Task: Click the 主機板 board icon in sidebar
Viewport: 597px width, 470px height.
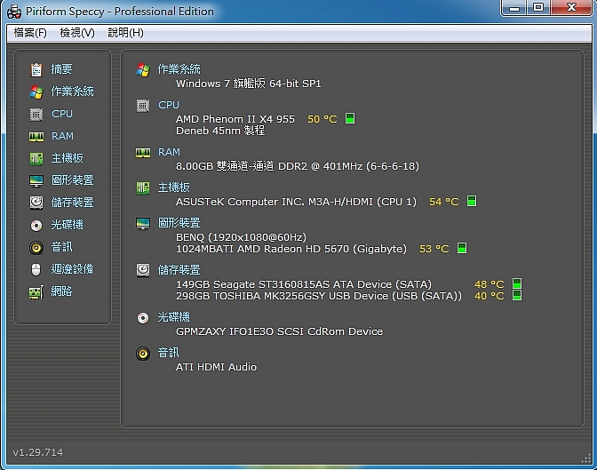Action: (x=36, y=158)
